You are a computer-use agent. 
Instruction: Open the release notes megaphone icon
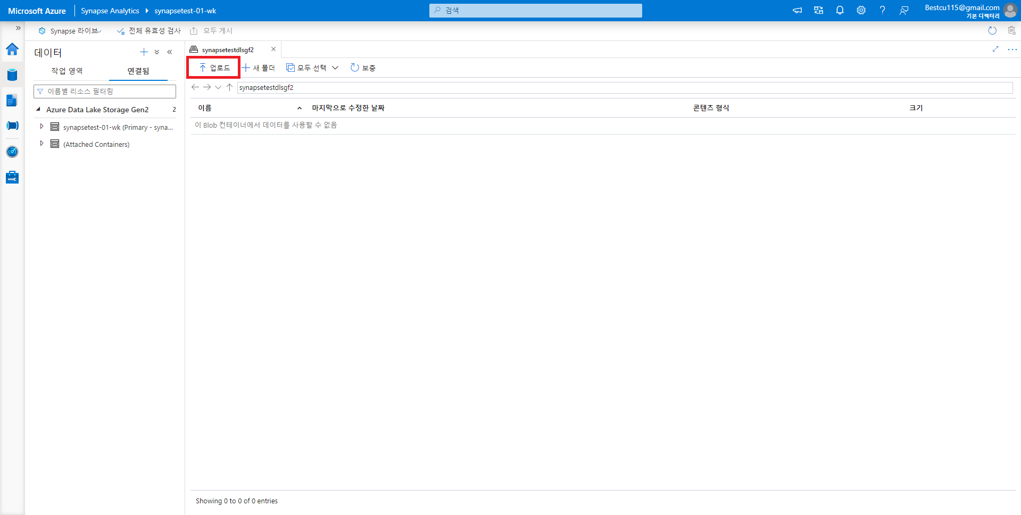pos(797,11)
